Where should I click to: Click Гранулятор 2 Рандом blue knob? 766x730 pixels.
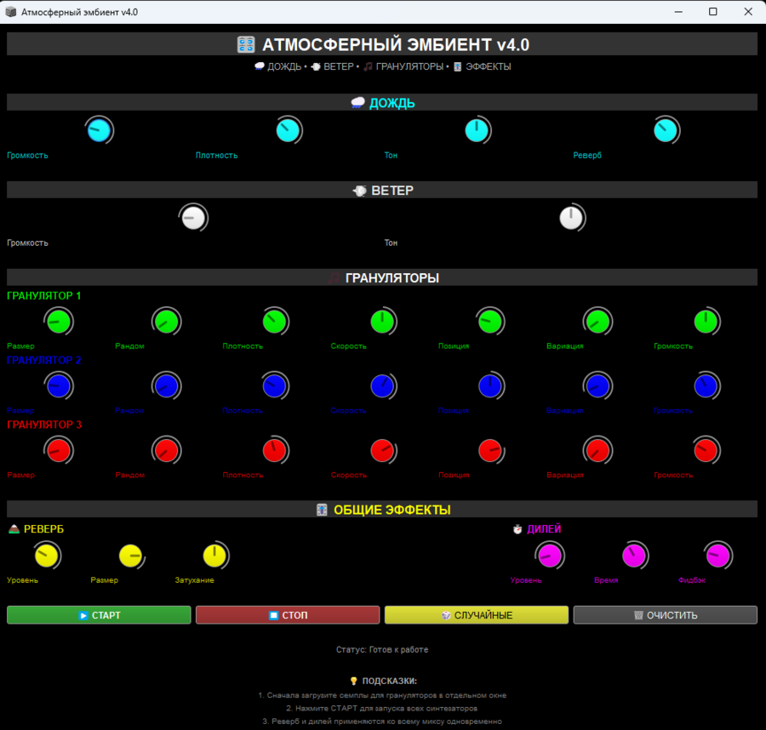167,386
